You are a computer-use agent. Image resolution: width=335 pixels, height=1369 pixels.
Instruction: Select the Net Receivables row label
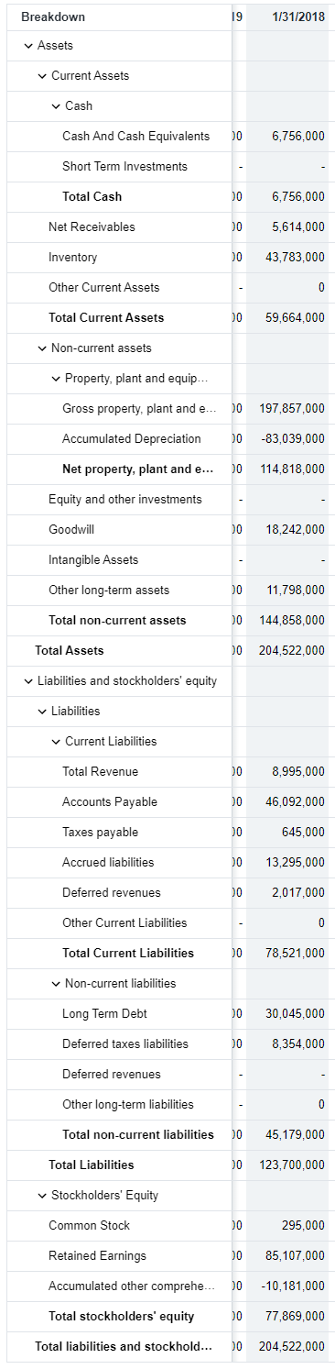pyautogui.click(x=92, y=226)
